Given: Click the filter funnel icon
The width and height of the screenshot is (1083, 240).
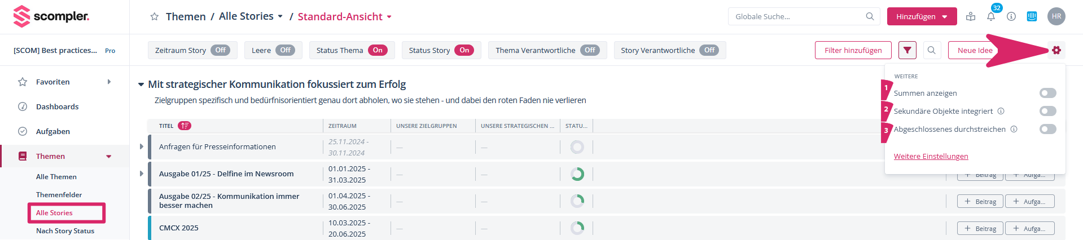Looking at the screenshot, I should click(907, 50).
